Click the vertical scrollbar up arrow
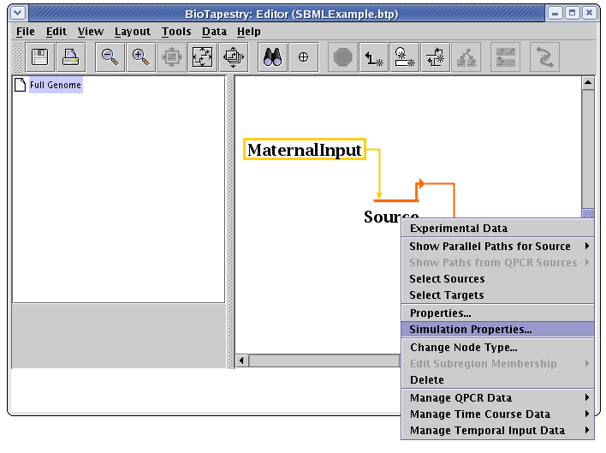This screenshot has height=453, width=606. [588, 84]
